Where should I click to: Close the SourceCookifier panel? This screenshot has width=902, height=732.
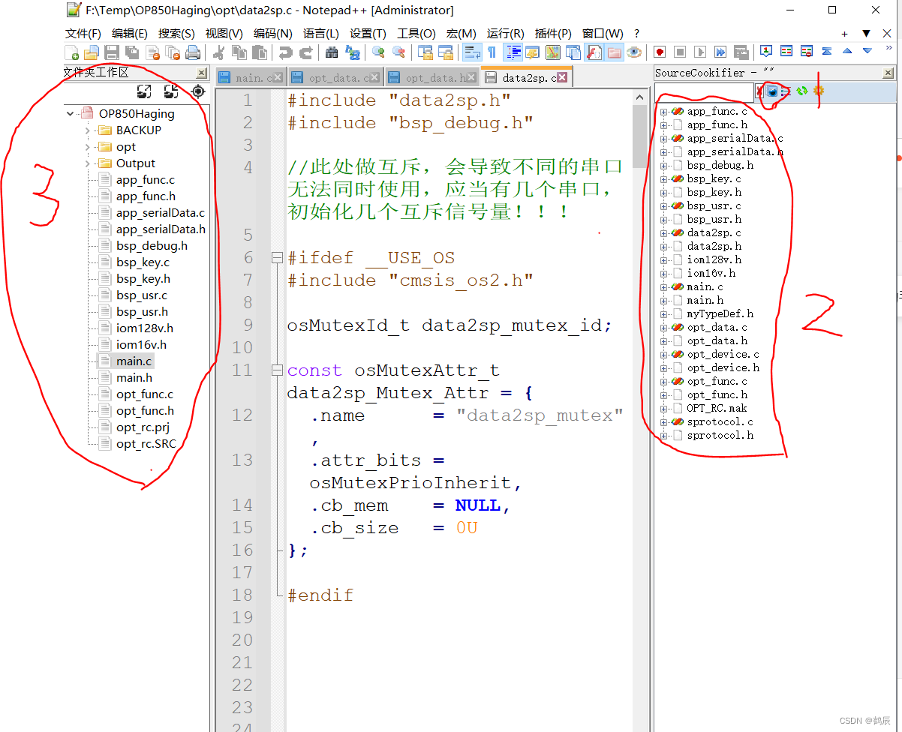pyautogui.click(x=888, y=73)
